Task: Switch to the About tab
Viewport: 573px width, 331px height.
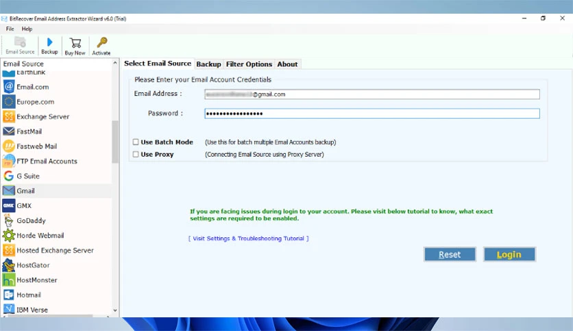Action: click(287, 64)
